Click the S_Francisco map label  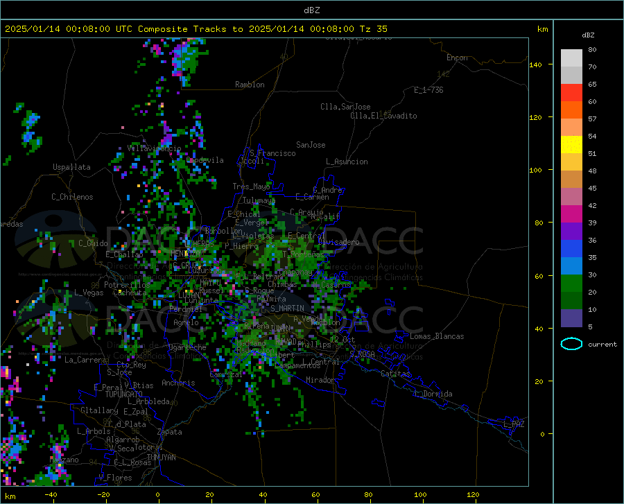click(x=272, y=153)
